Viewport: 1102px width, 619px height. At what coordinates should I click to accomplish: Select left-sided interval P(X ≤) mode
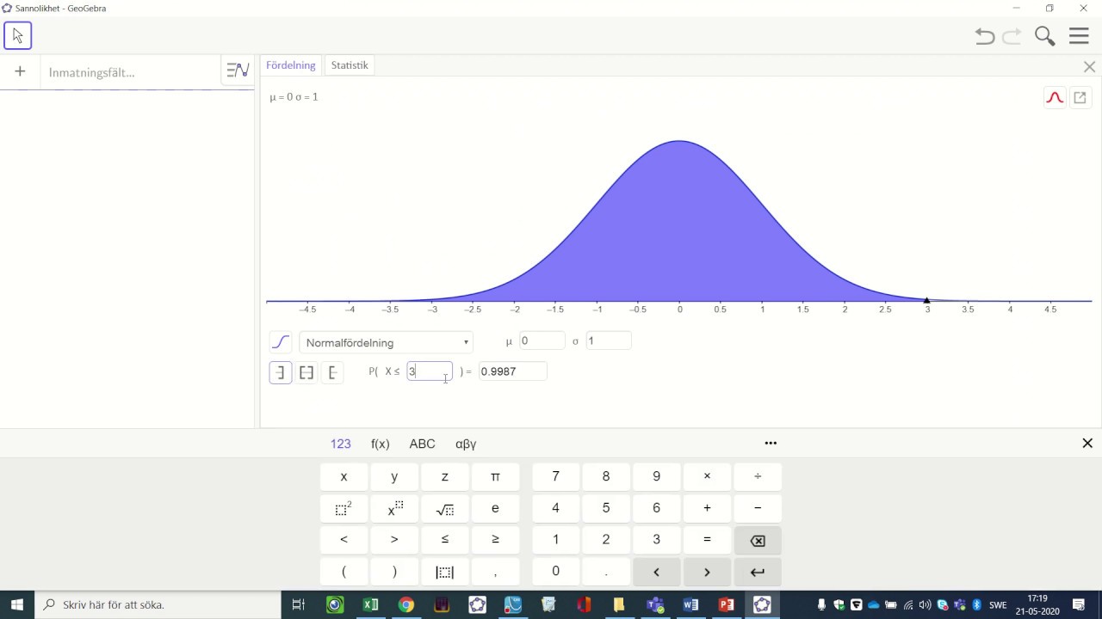280,372
